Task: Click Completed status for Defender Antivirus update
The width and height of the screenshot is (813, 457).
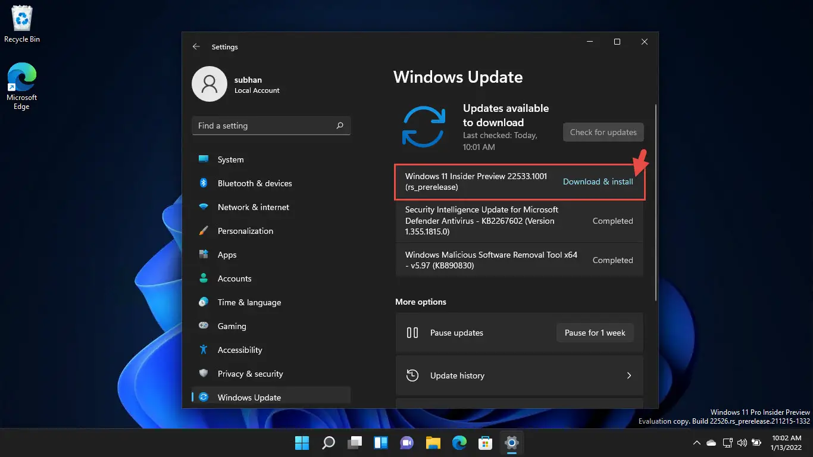Action: 612,221
